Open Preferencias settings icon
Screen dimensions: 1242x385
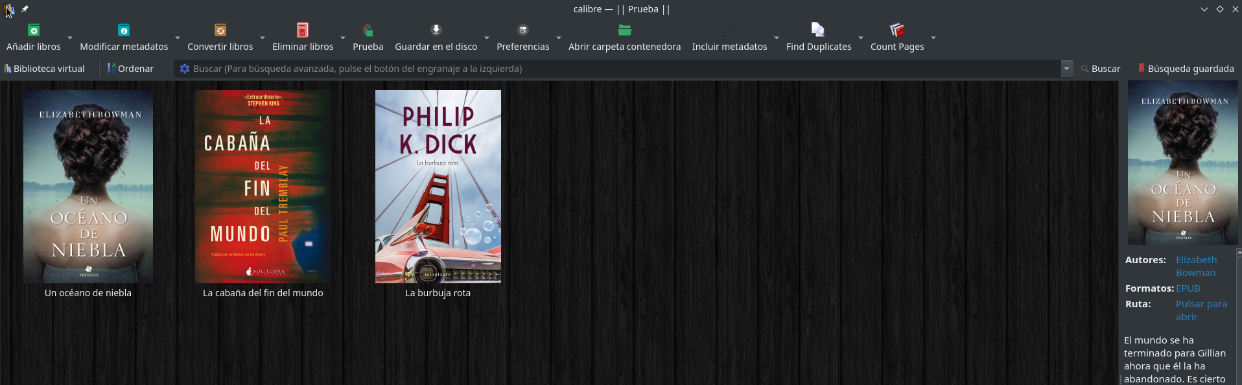pyautogui.click(x=523, y=30)
